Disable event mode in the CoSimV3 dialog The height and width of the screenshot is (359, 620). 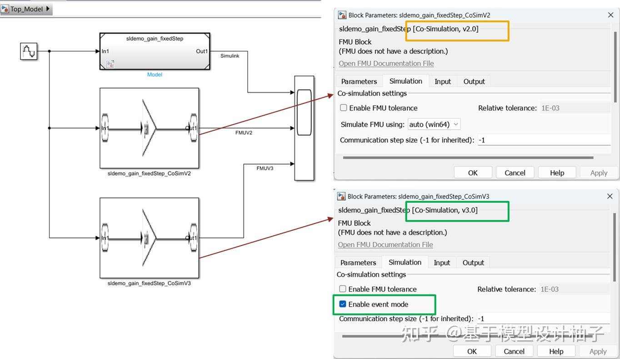tap(343, 304)
